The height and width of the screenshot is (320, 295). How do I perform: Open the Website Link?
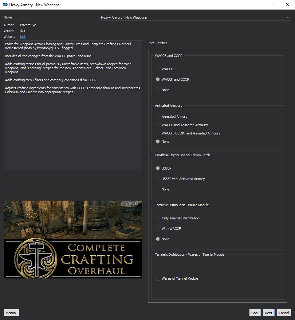[x=23, y=37]
